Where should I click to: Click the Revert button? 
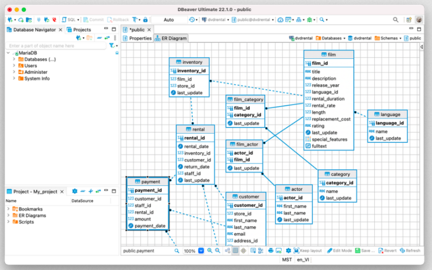coord(387,251)
